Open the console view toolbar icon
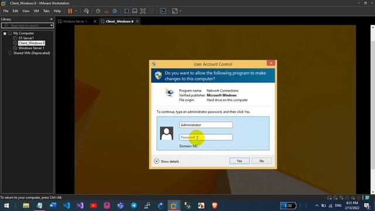 coord(163,11)
